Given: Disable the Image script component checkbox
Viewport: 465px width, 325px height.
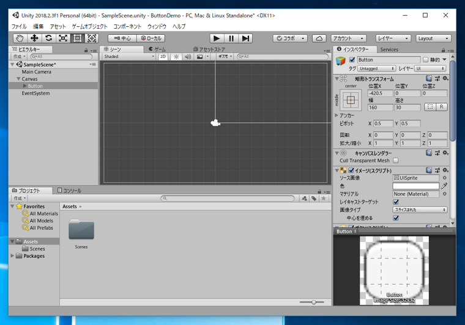Looking at the screenshot, I should 351,170.
